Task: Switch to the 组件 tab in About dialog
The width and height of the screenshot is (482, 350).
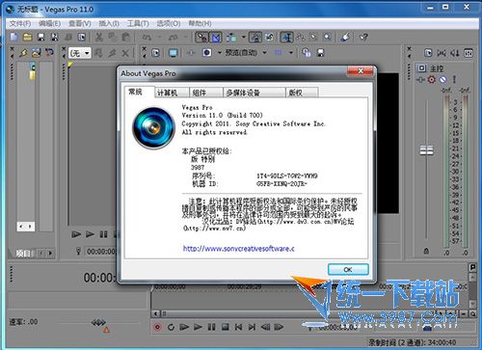Action: click(x=206, y=93)
